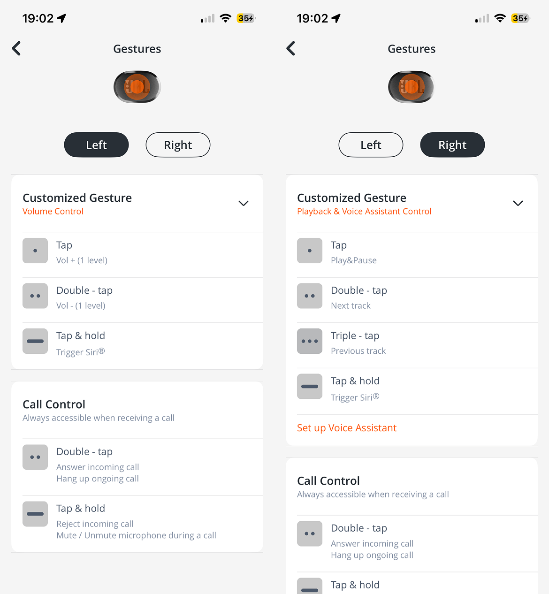
Task: Click double-dot icon for Vol - gesture
Action: (35, 296)
